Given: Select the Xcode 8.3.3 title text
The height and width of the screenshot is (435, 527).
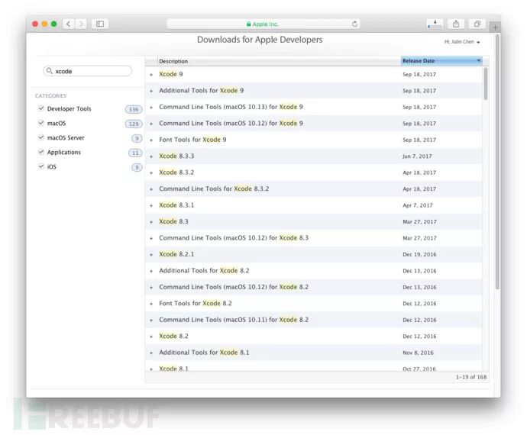Looking at the screenshot, I should tap(176, 156).
